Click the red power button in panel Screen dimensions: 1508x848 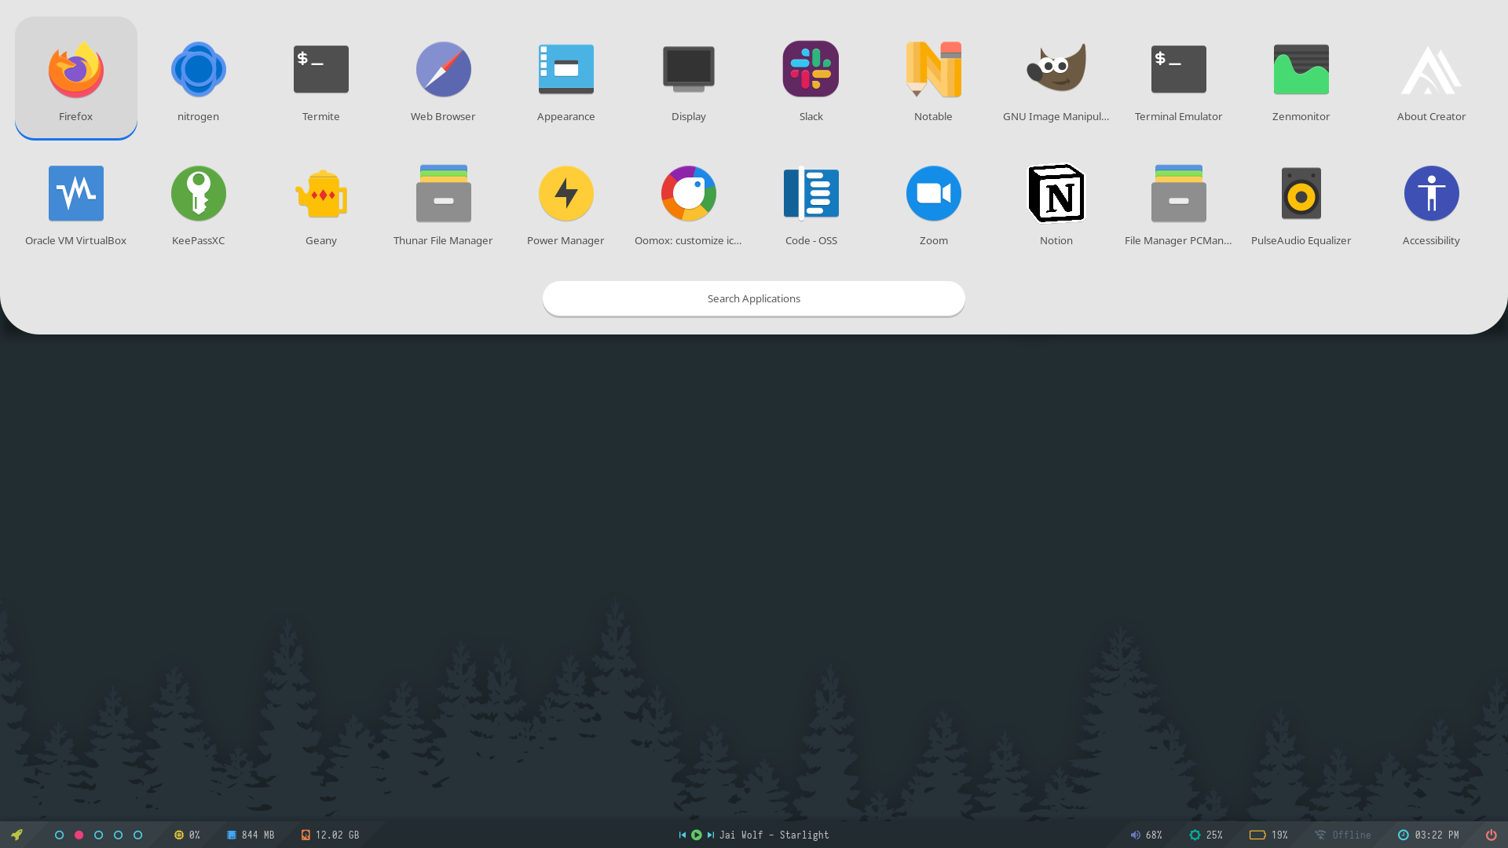click(x=1491, y=835)
